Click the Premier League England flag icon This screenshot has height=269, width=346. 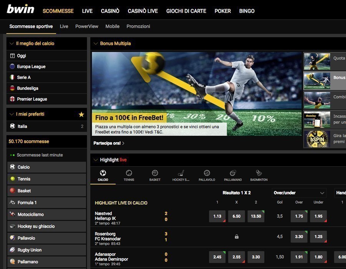(x=12, y=99)
